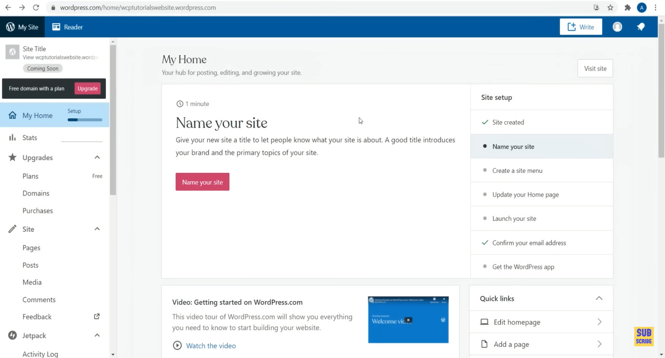Play the Getting started video thumbnail
Screen dimensions: 665x358
[408, 320]
